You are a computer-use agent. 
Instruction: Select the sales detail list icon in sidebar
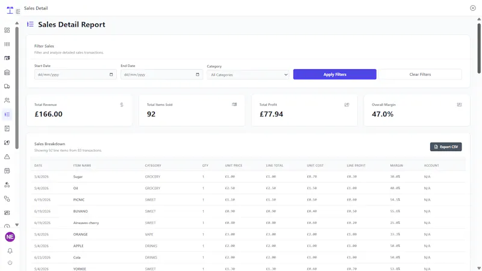(x=7, y=114)
